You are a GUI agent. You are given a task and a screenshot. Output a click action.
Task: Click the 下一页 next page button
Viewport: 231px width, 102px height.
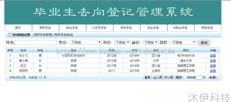coord(169,77)
